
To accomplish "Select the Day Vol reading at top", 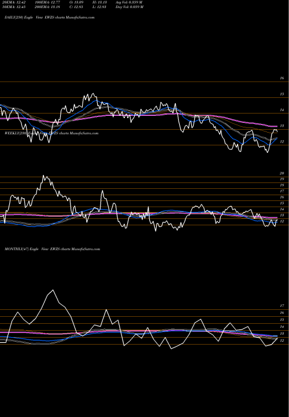I will [129, 7].
